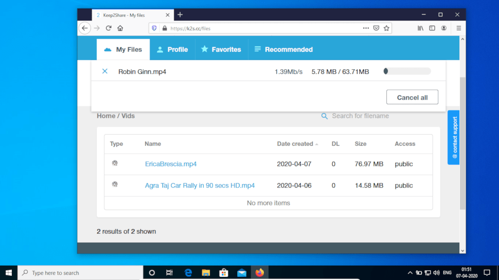Click the DL column header
This screenshot has height=280, width=499.
tap(335, 144)
